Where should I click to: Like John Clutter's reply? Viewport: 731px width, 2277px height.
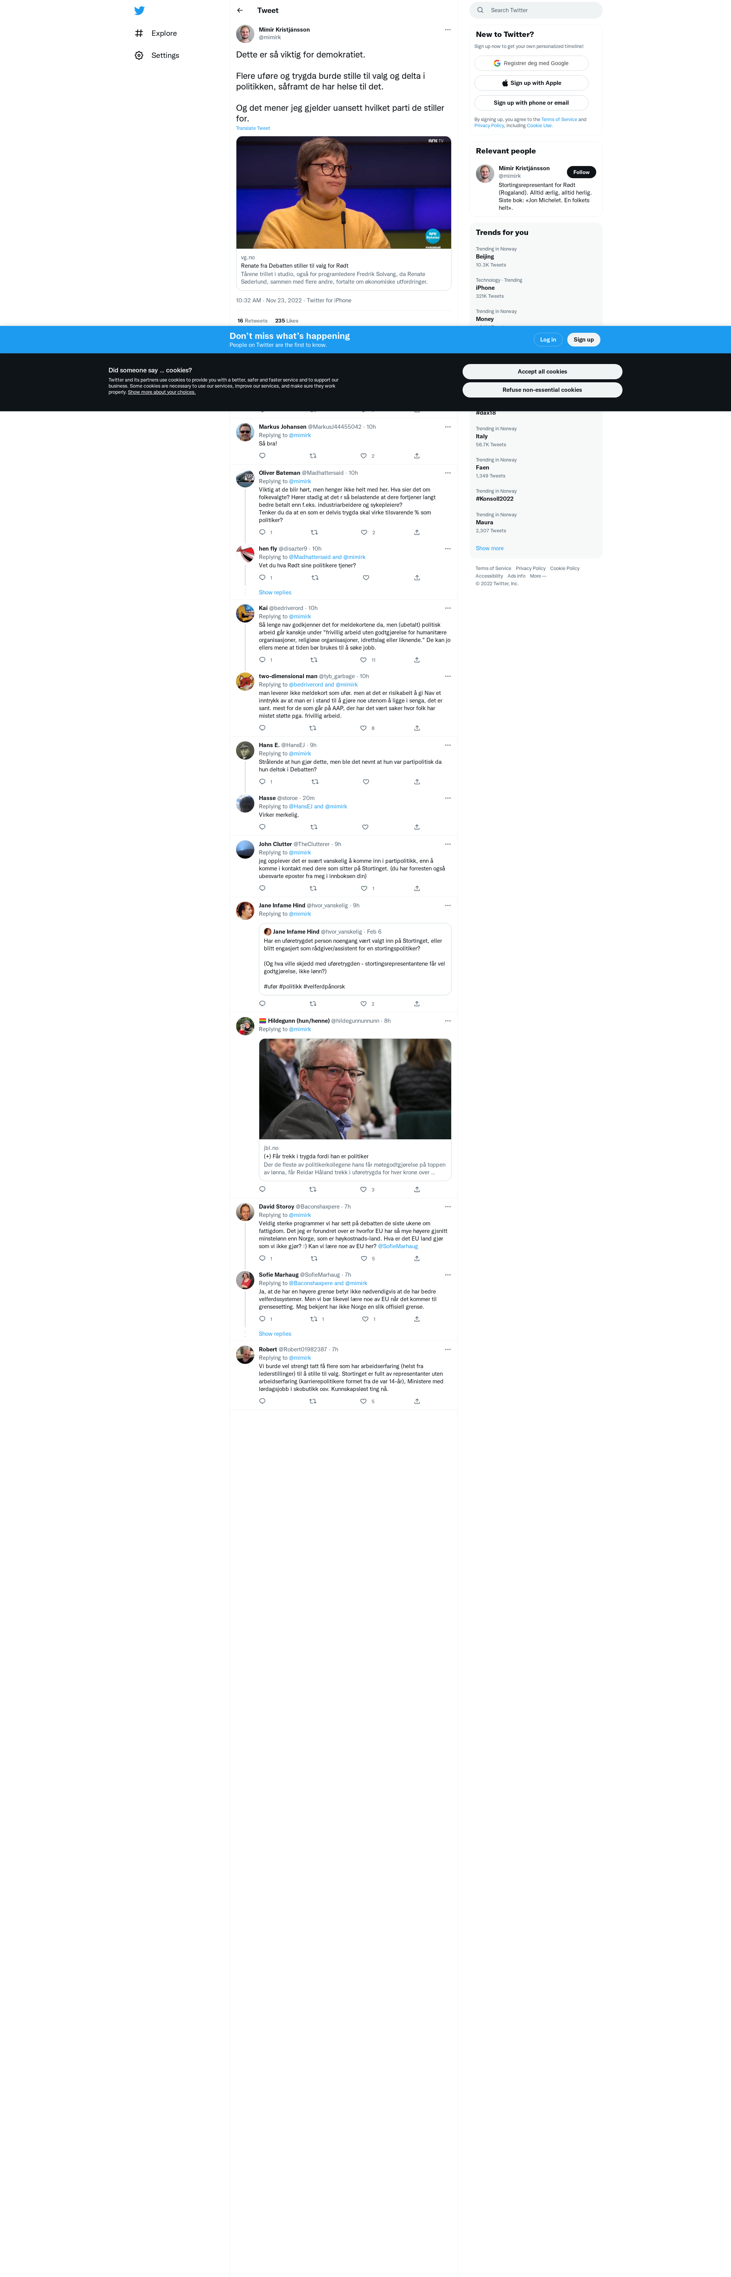363,888
